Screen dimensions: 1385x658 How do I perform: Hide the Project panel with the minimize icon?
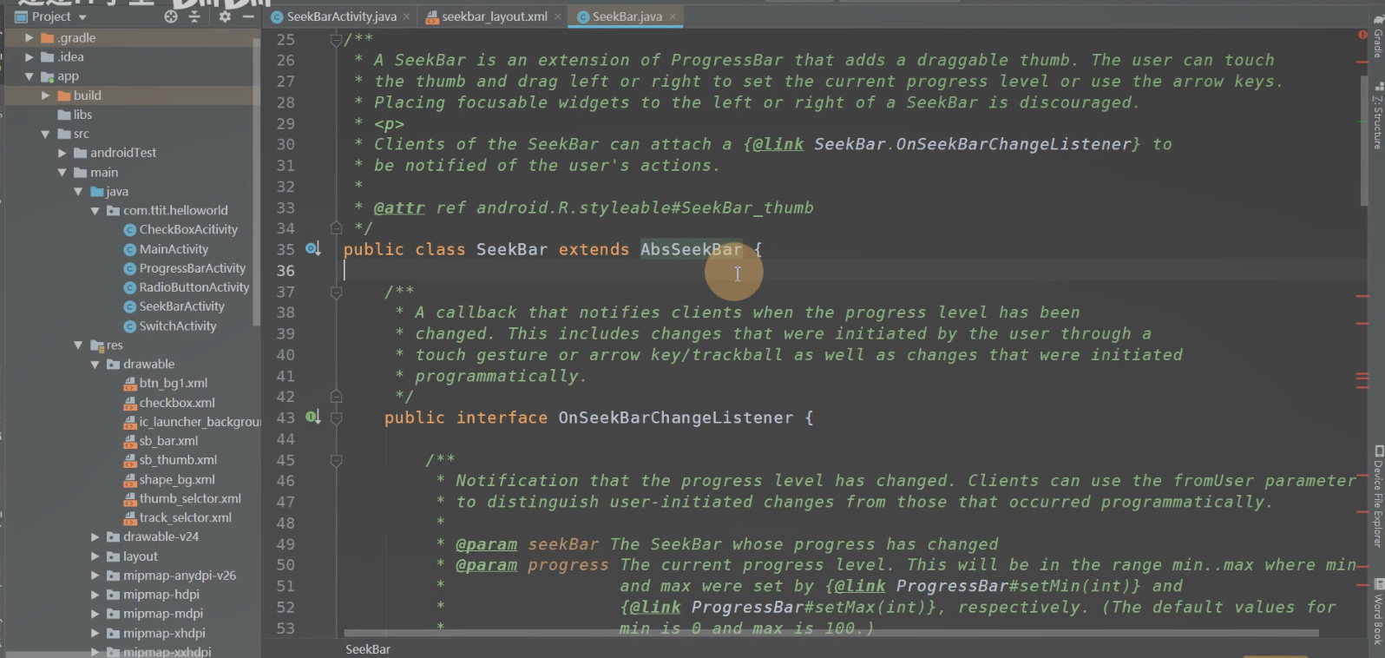tap(248, 16)
